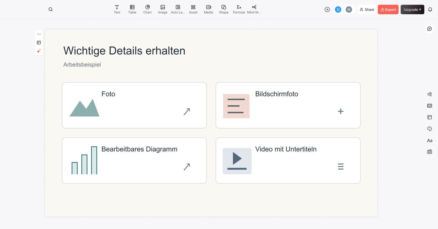The height and width of the screenshot is (229, 438).
Task: Select the 'Video mit Untertiteln' label
Action: pos(286,149)
